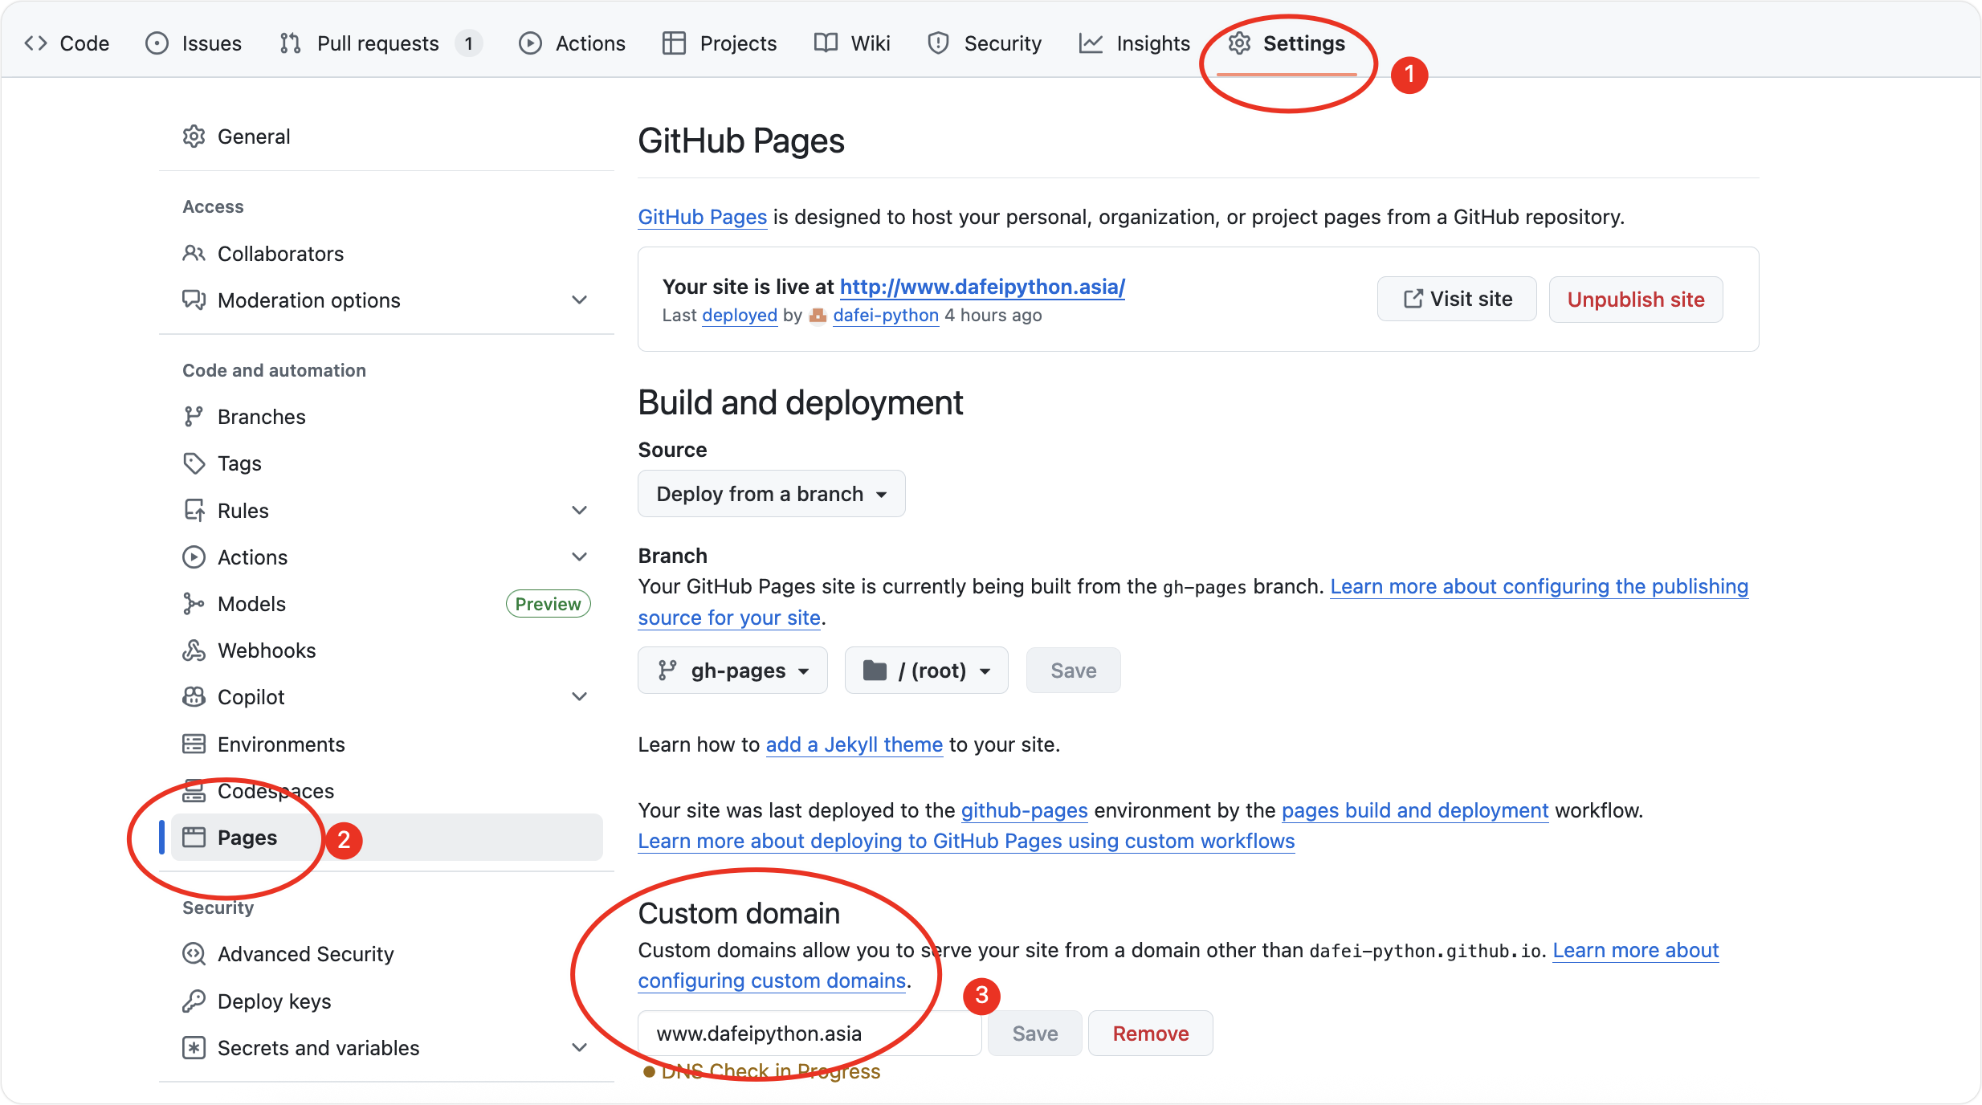Open the top Actions tab
Image resolution: width=1982 pixels, height=1105 pixels.
pyautogui.click(x=572, y=43)
